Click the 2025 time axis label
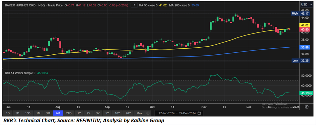Screen dimensions: 316x125 click(296, 107)
